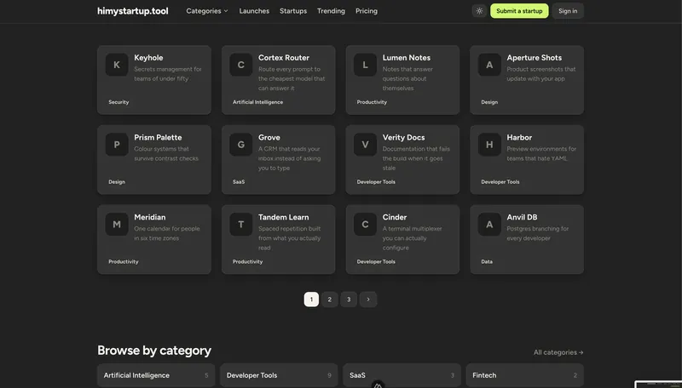This screenshot has height=388, width=682.
Task: Open the Verity Docs title link
Action: 403,138
